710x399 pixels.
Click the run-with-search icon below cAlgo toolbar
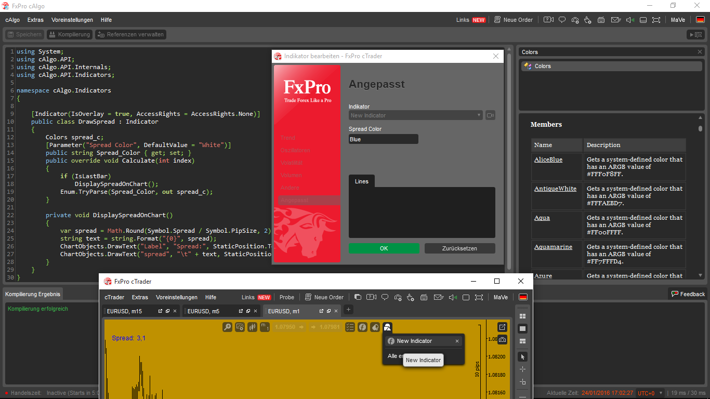pos(695,34)
